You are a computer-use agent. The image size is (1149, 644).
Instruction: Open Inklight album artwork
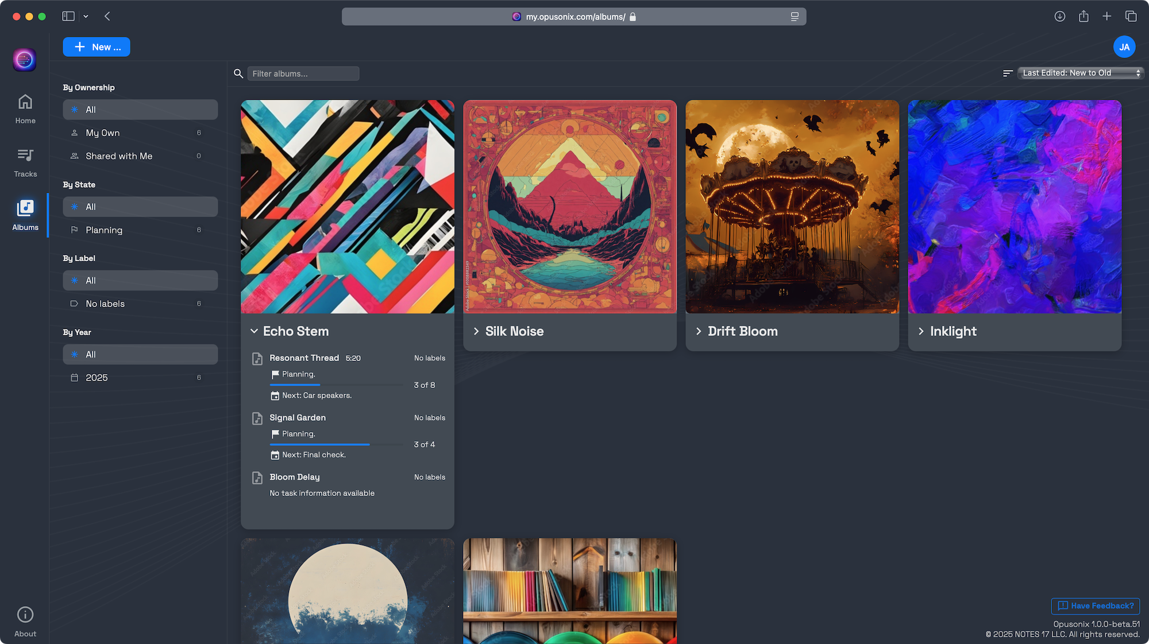pos(1015,207)
